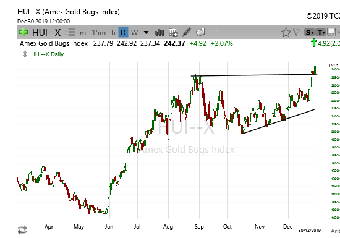Screen dimensions: 340x238
Task: Open the chart templates folder icon
Action: coord(200,32)
